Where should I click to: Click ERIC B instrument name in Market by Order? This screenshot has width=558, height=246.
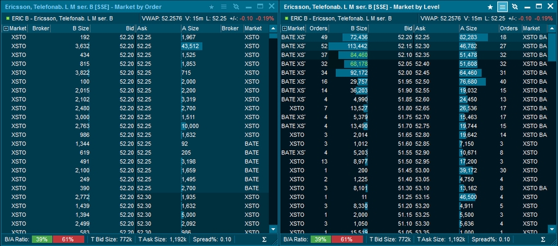coord(62,18)
